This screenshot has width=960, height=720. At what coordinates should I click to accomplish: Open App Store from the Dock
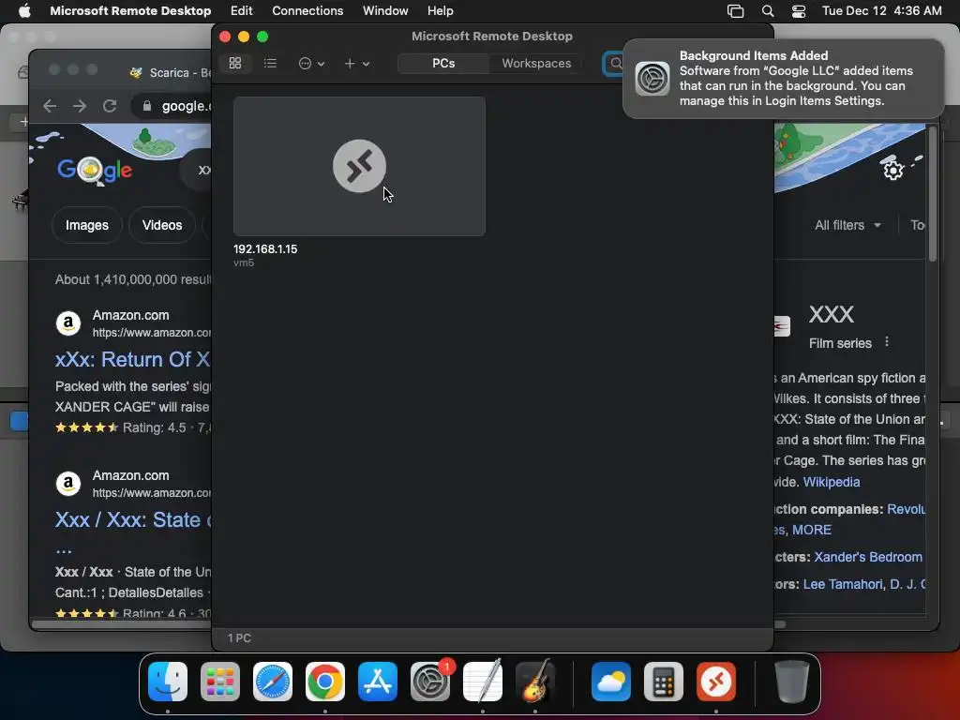tap(378, 682)
